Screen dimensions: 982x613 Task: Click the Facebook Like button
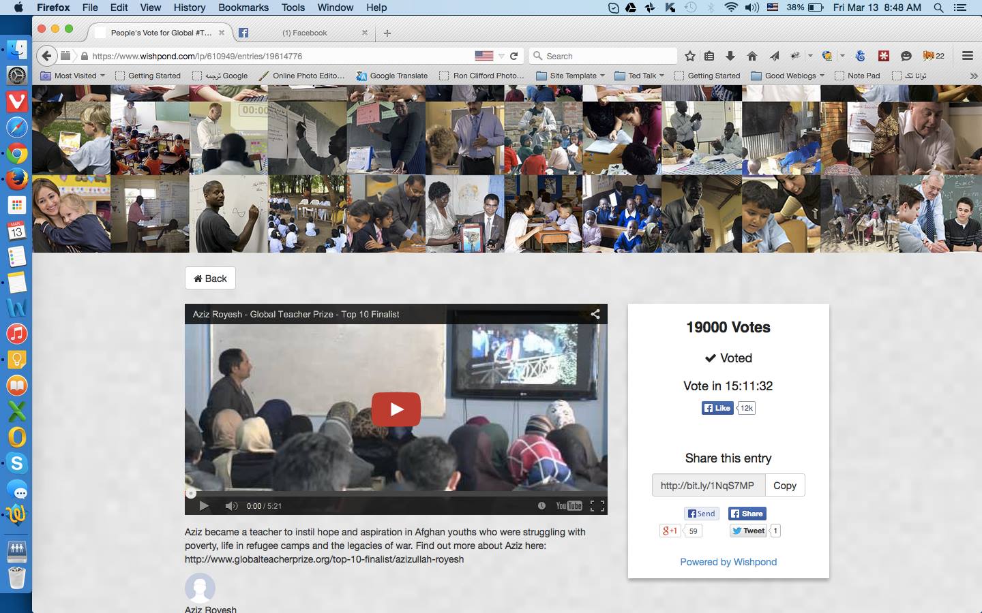click(x=717, y=408)
